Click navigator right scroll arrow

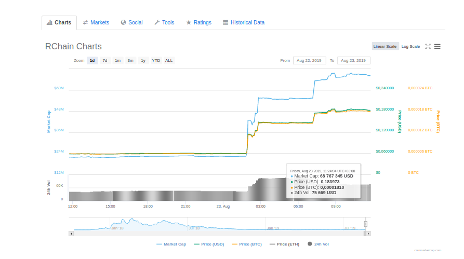click(x=368, y=234)
